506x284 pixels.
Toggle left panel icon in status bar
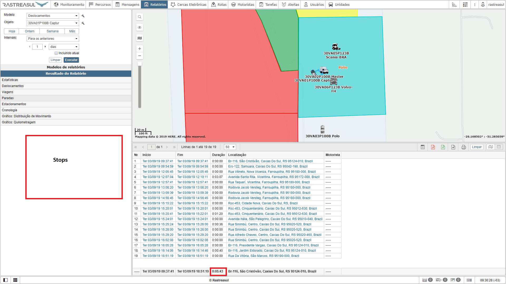pyautogui.click(x=6, y=280)
